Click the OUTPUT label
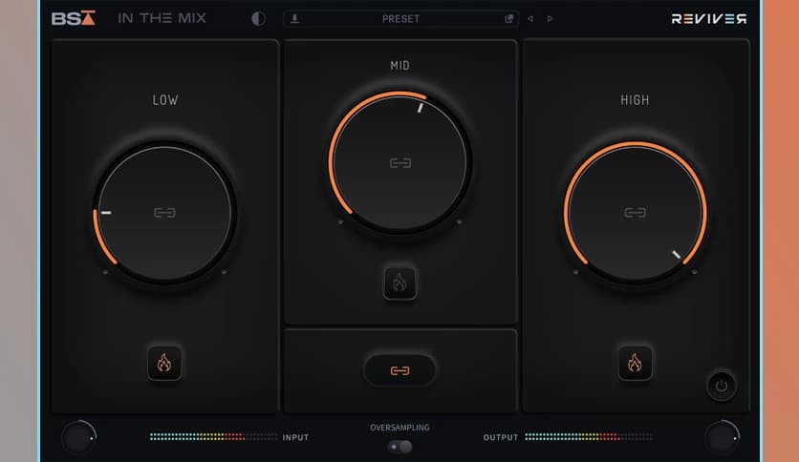The height and width of the screenshot is (462, 799). click(501, 437)
